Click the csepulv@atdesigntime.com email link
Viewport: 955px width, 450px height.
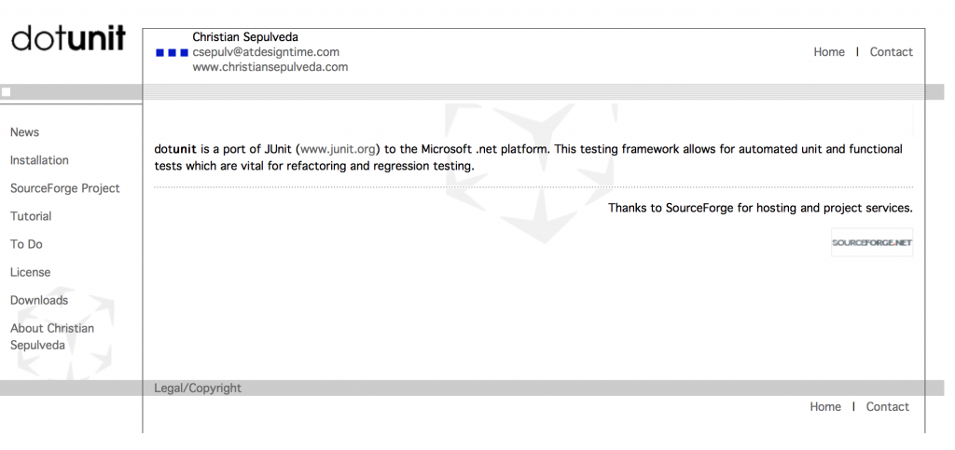pyautogui.click(x=266, y=52)
